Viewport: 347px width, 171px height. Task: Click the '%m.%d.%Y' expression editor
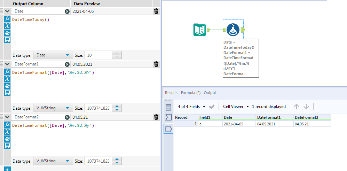(x=85, y=86)
